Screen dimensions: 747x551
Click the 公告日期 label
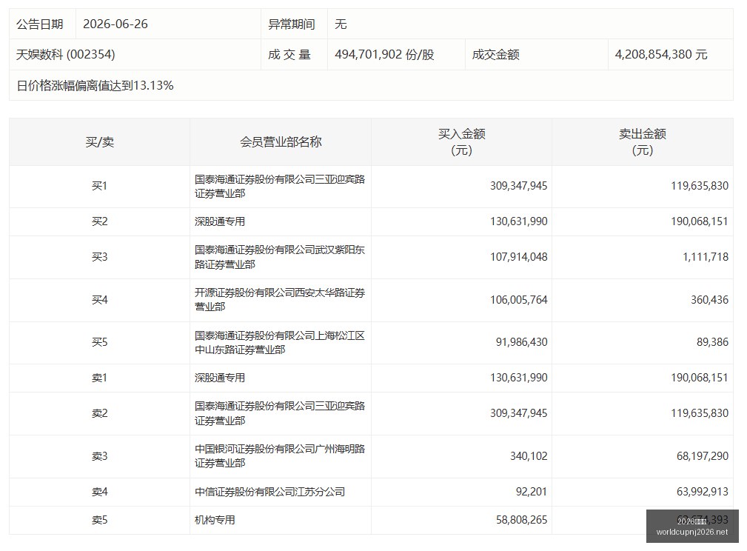(39, 24)
